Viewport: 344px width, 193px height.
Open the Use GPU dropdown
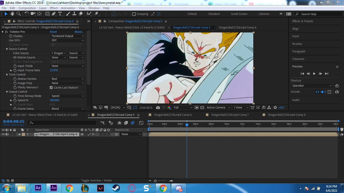click(68, 41)
